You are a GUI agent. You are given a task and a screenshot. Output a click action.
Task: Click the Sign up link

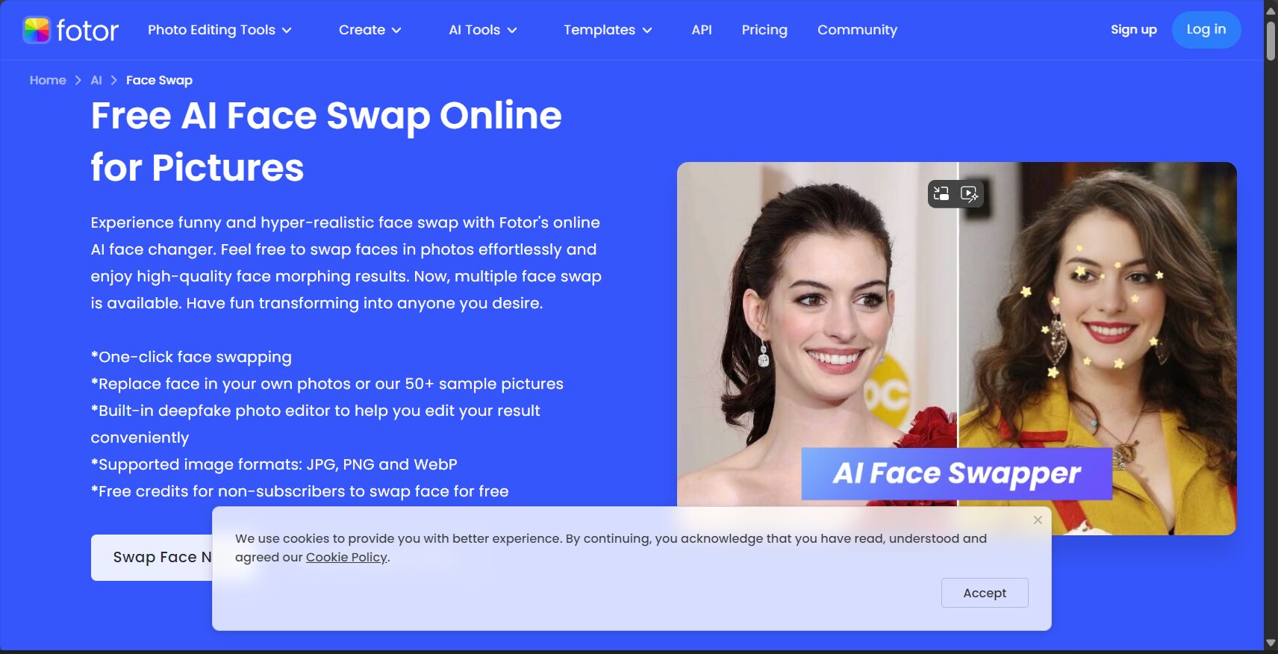tap(1133, 30)
